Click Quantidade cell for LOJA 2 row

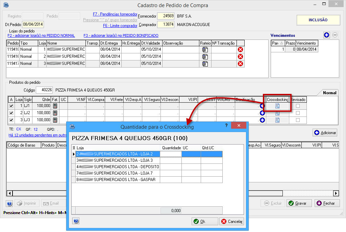(171, 154)
